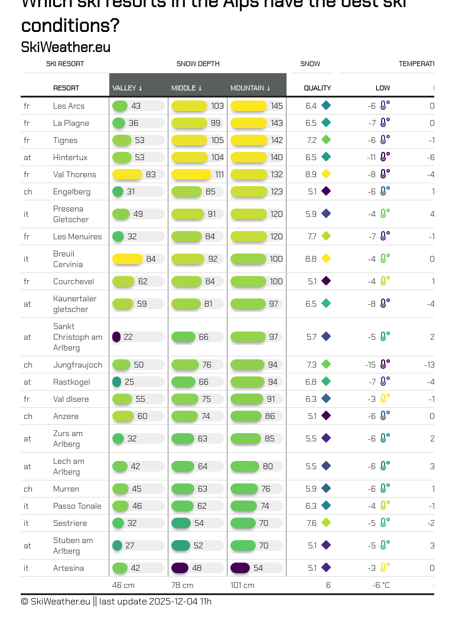Click the LOW temperature column header
The height and width of the screenshot is (640, 449).
point(382,88)
